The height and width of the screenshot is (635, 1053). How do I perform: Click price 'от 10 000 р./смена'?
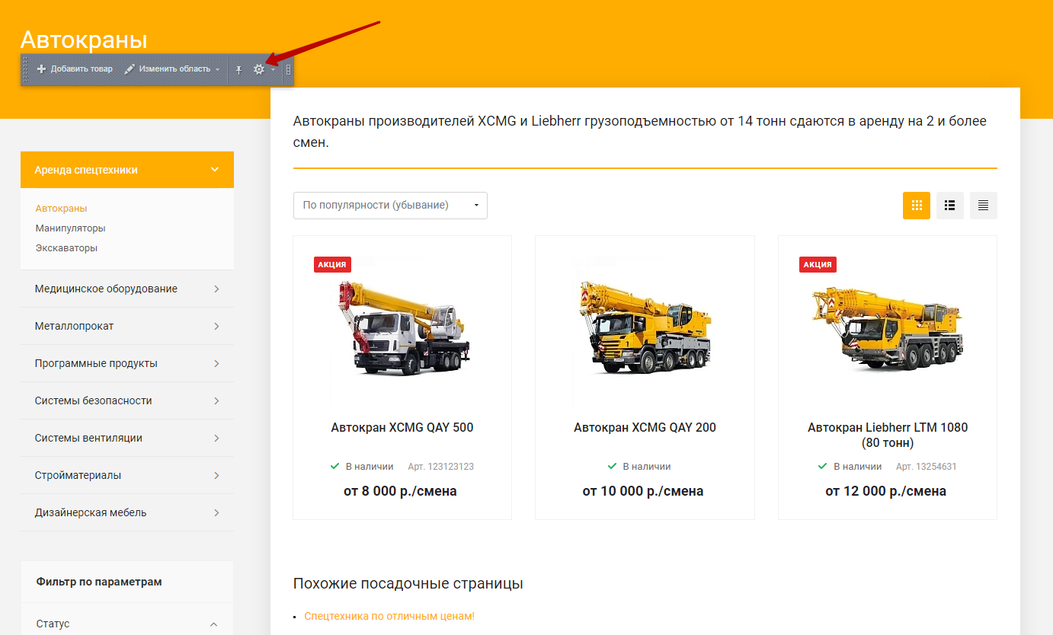click(x=643, y=491)
